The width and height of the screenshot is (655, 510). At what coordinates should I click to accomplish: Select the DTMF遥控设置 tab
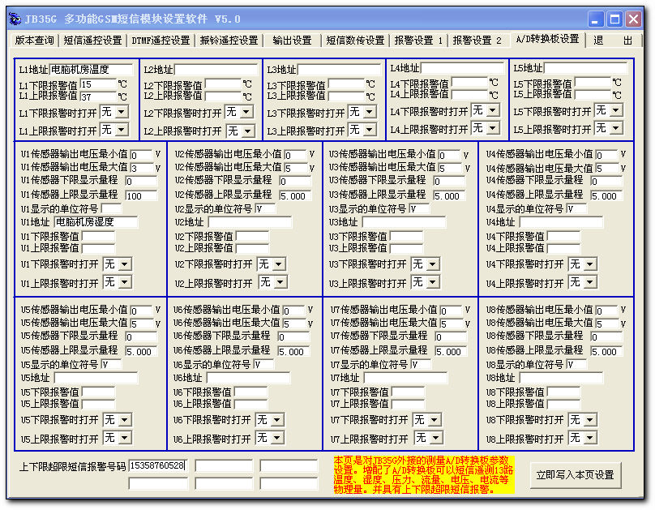coord(161,41)
